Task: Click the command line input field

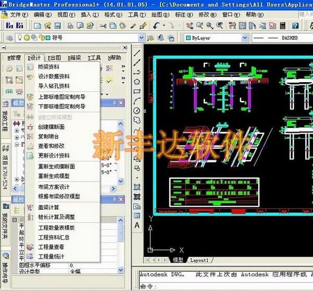Action: tap(225, 286)
